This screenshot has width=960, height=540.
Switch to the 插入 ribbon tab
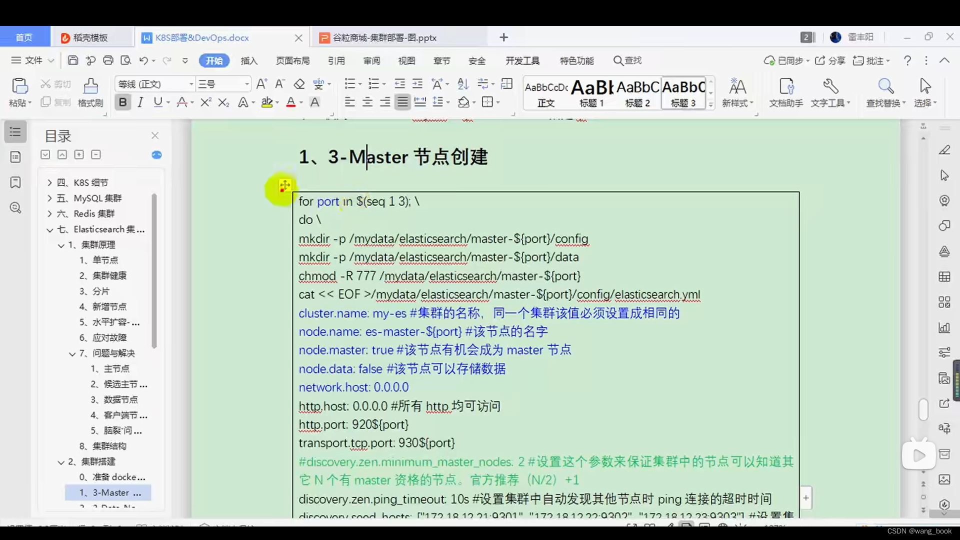(249, 60)
